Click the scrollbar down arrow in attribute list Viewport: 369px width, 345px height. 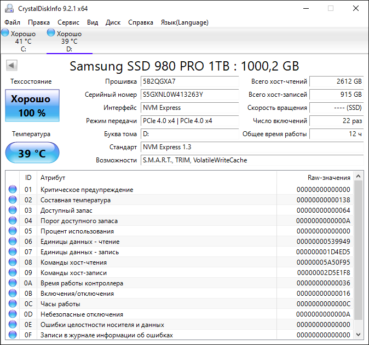click(x=359, y=335)
